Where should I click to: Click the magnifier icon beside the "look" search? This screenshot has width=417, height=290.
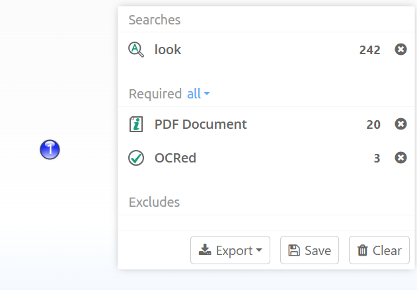pyautogui.click(x=136, y=50)
